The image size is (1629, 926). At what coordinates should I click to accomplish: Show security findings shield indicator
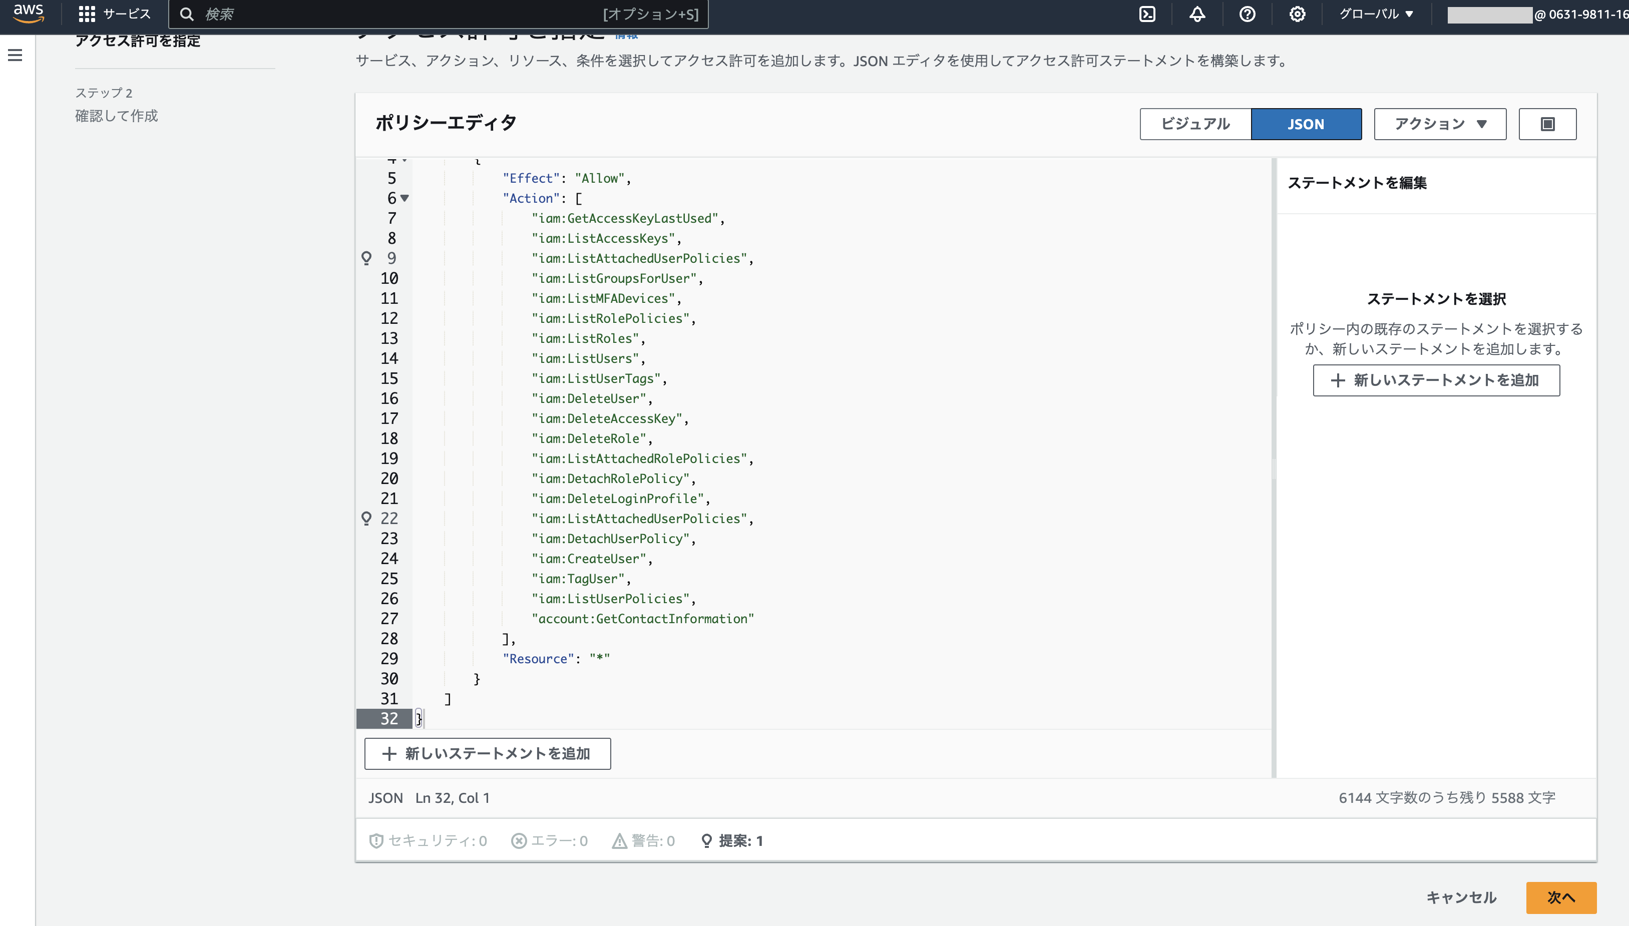pos(428,841)
